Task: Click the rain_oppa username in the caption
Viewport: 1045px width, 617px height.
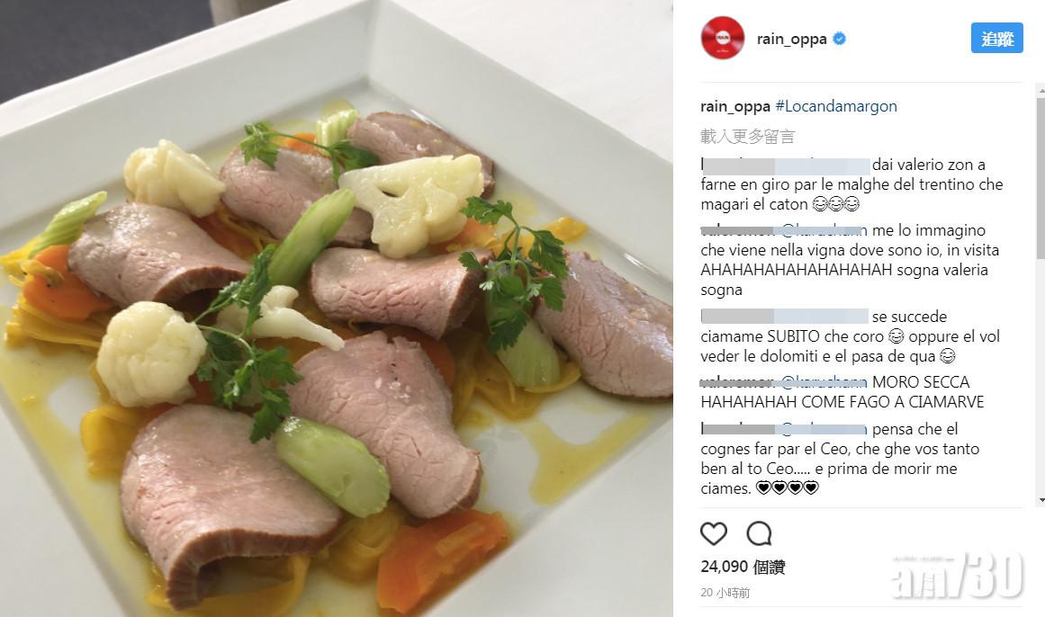Action: [735, 107]
